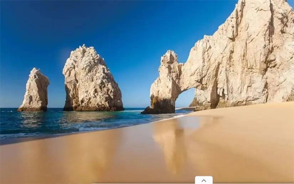Click the rock arch opening in the photo
The width and height of the screenshot is (294, 184).
(x=185, y=98)
